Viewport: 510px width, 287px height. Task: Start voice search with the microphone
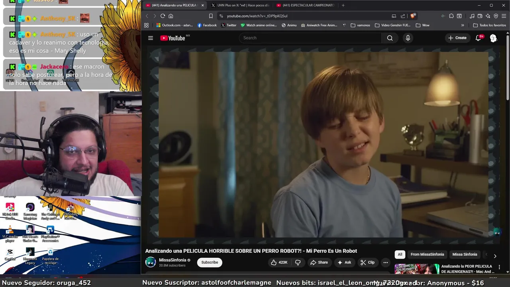pyautogui.click(x=408, y=38)
